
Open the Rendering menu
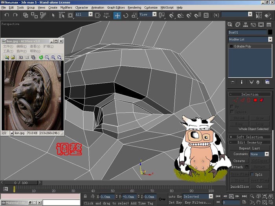134,7
